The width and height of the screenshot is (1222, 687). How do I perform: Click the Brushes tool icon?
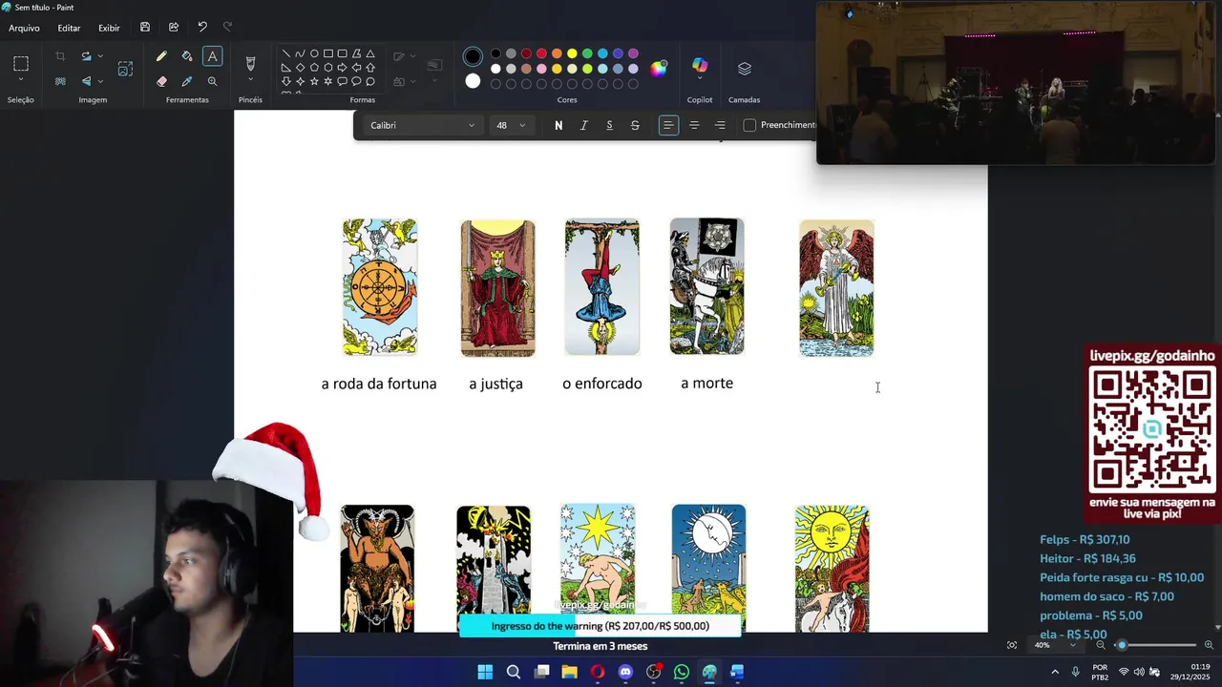coord(250,64)
